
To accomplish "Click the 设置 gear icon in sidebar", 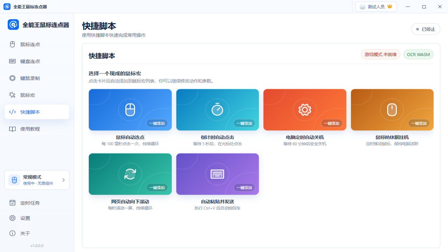I will (x=13, y=218).
